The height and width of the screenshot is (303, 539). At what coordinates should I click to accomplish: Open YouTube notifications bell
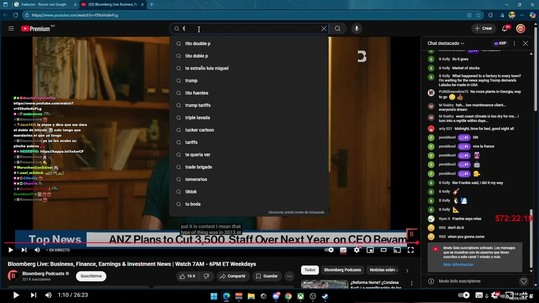[504, 29]
